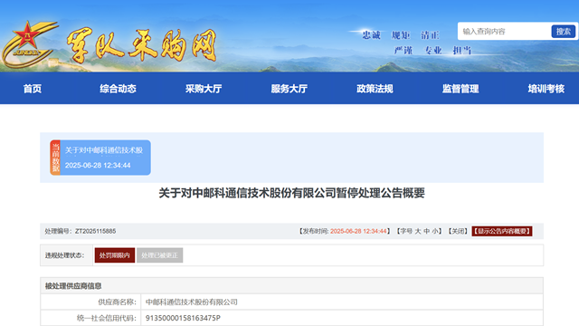
Task: Open the 采购大厅 navigation item
Action: click(204, 89)
